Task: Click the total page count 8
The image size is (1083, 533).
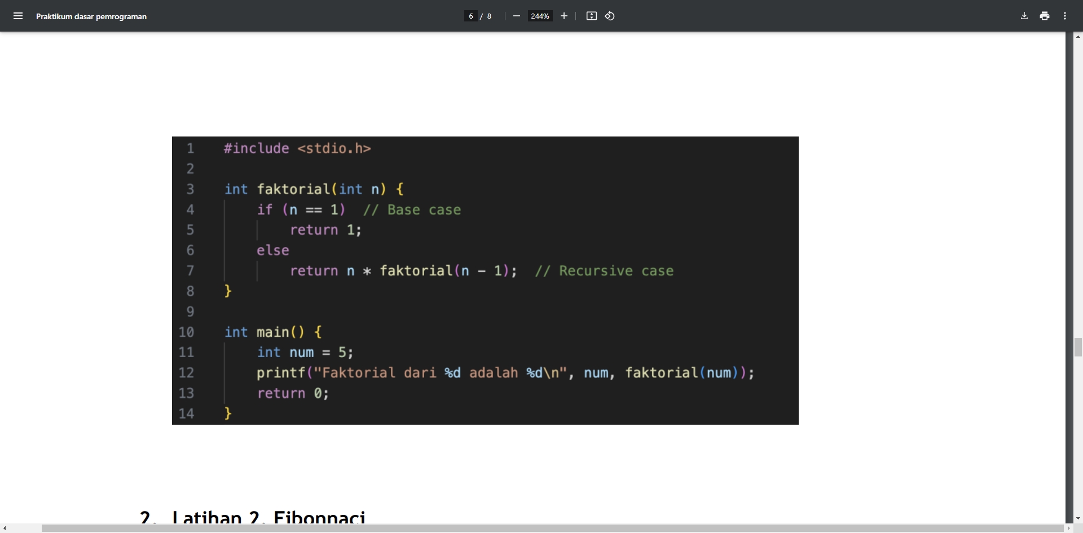Action: click(489, 16)
